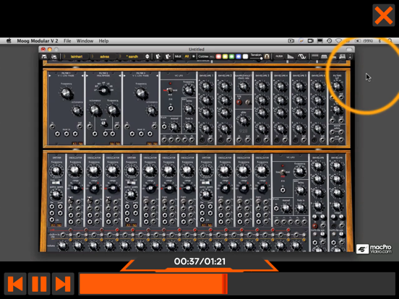
Task: Click the first import icon after preset stepper
Action: pos(158,56)
